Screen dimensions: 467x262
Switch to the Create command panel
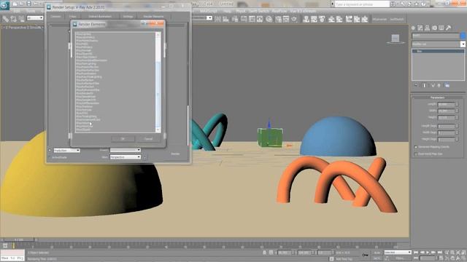pos(414,28)
